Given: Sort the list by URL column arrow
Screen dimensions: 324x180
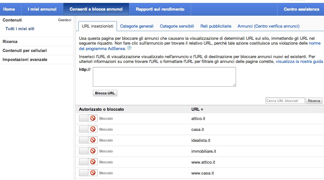Looking at the screenshot, I should coord(202,109).
